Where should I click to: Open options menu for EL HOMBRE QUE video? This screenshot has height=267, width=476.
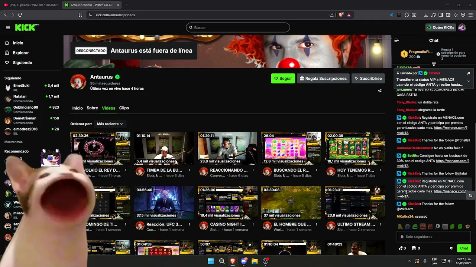317,224
